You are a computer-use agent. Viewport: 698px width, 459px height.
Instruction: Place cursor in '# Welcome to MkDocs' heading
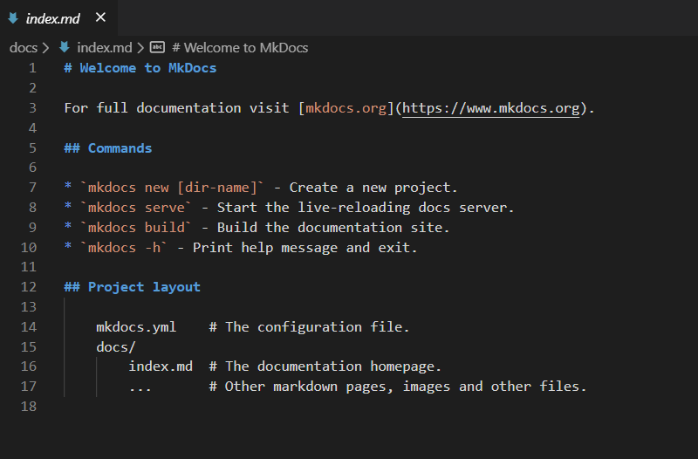[140, 68]
